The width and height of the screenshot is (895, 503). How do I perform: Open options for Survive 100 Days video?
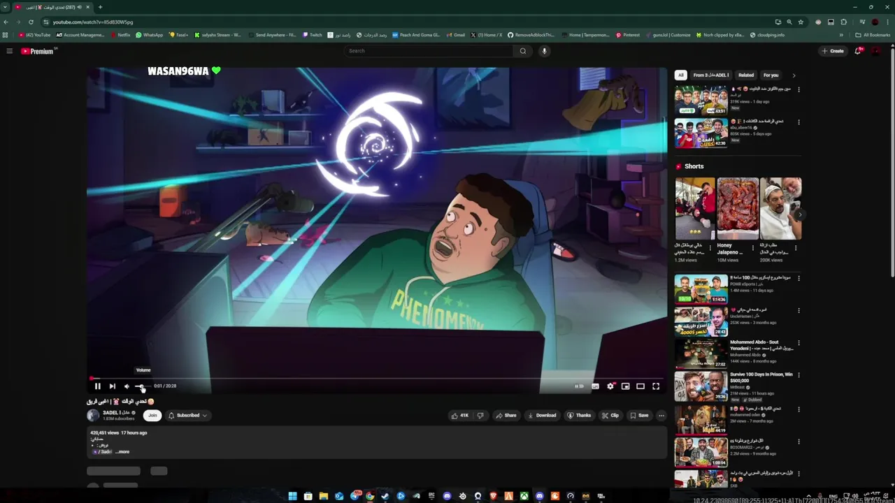tap(799, 375)
